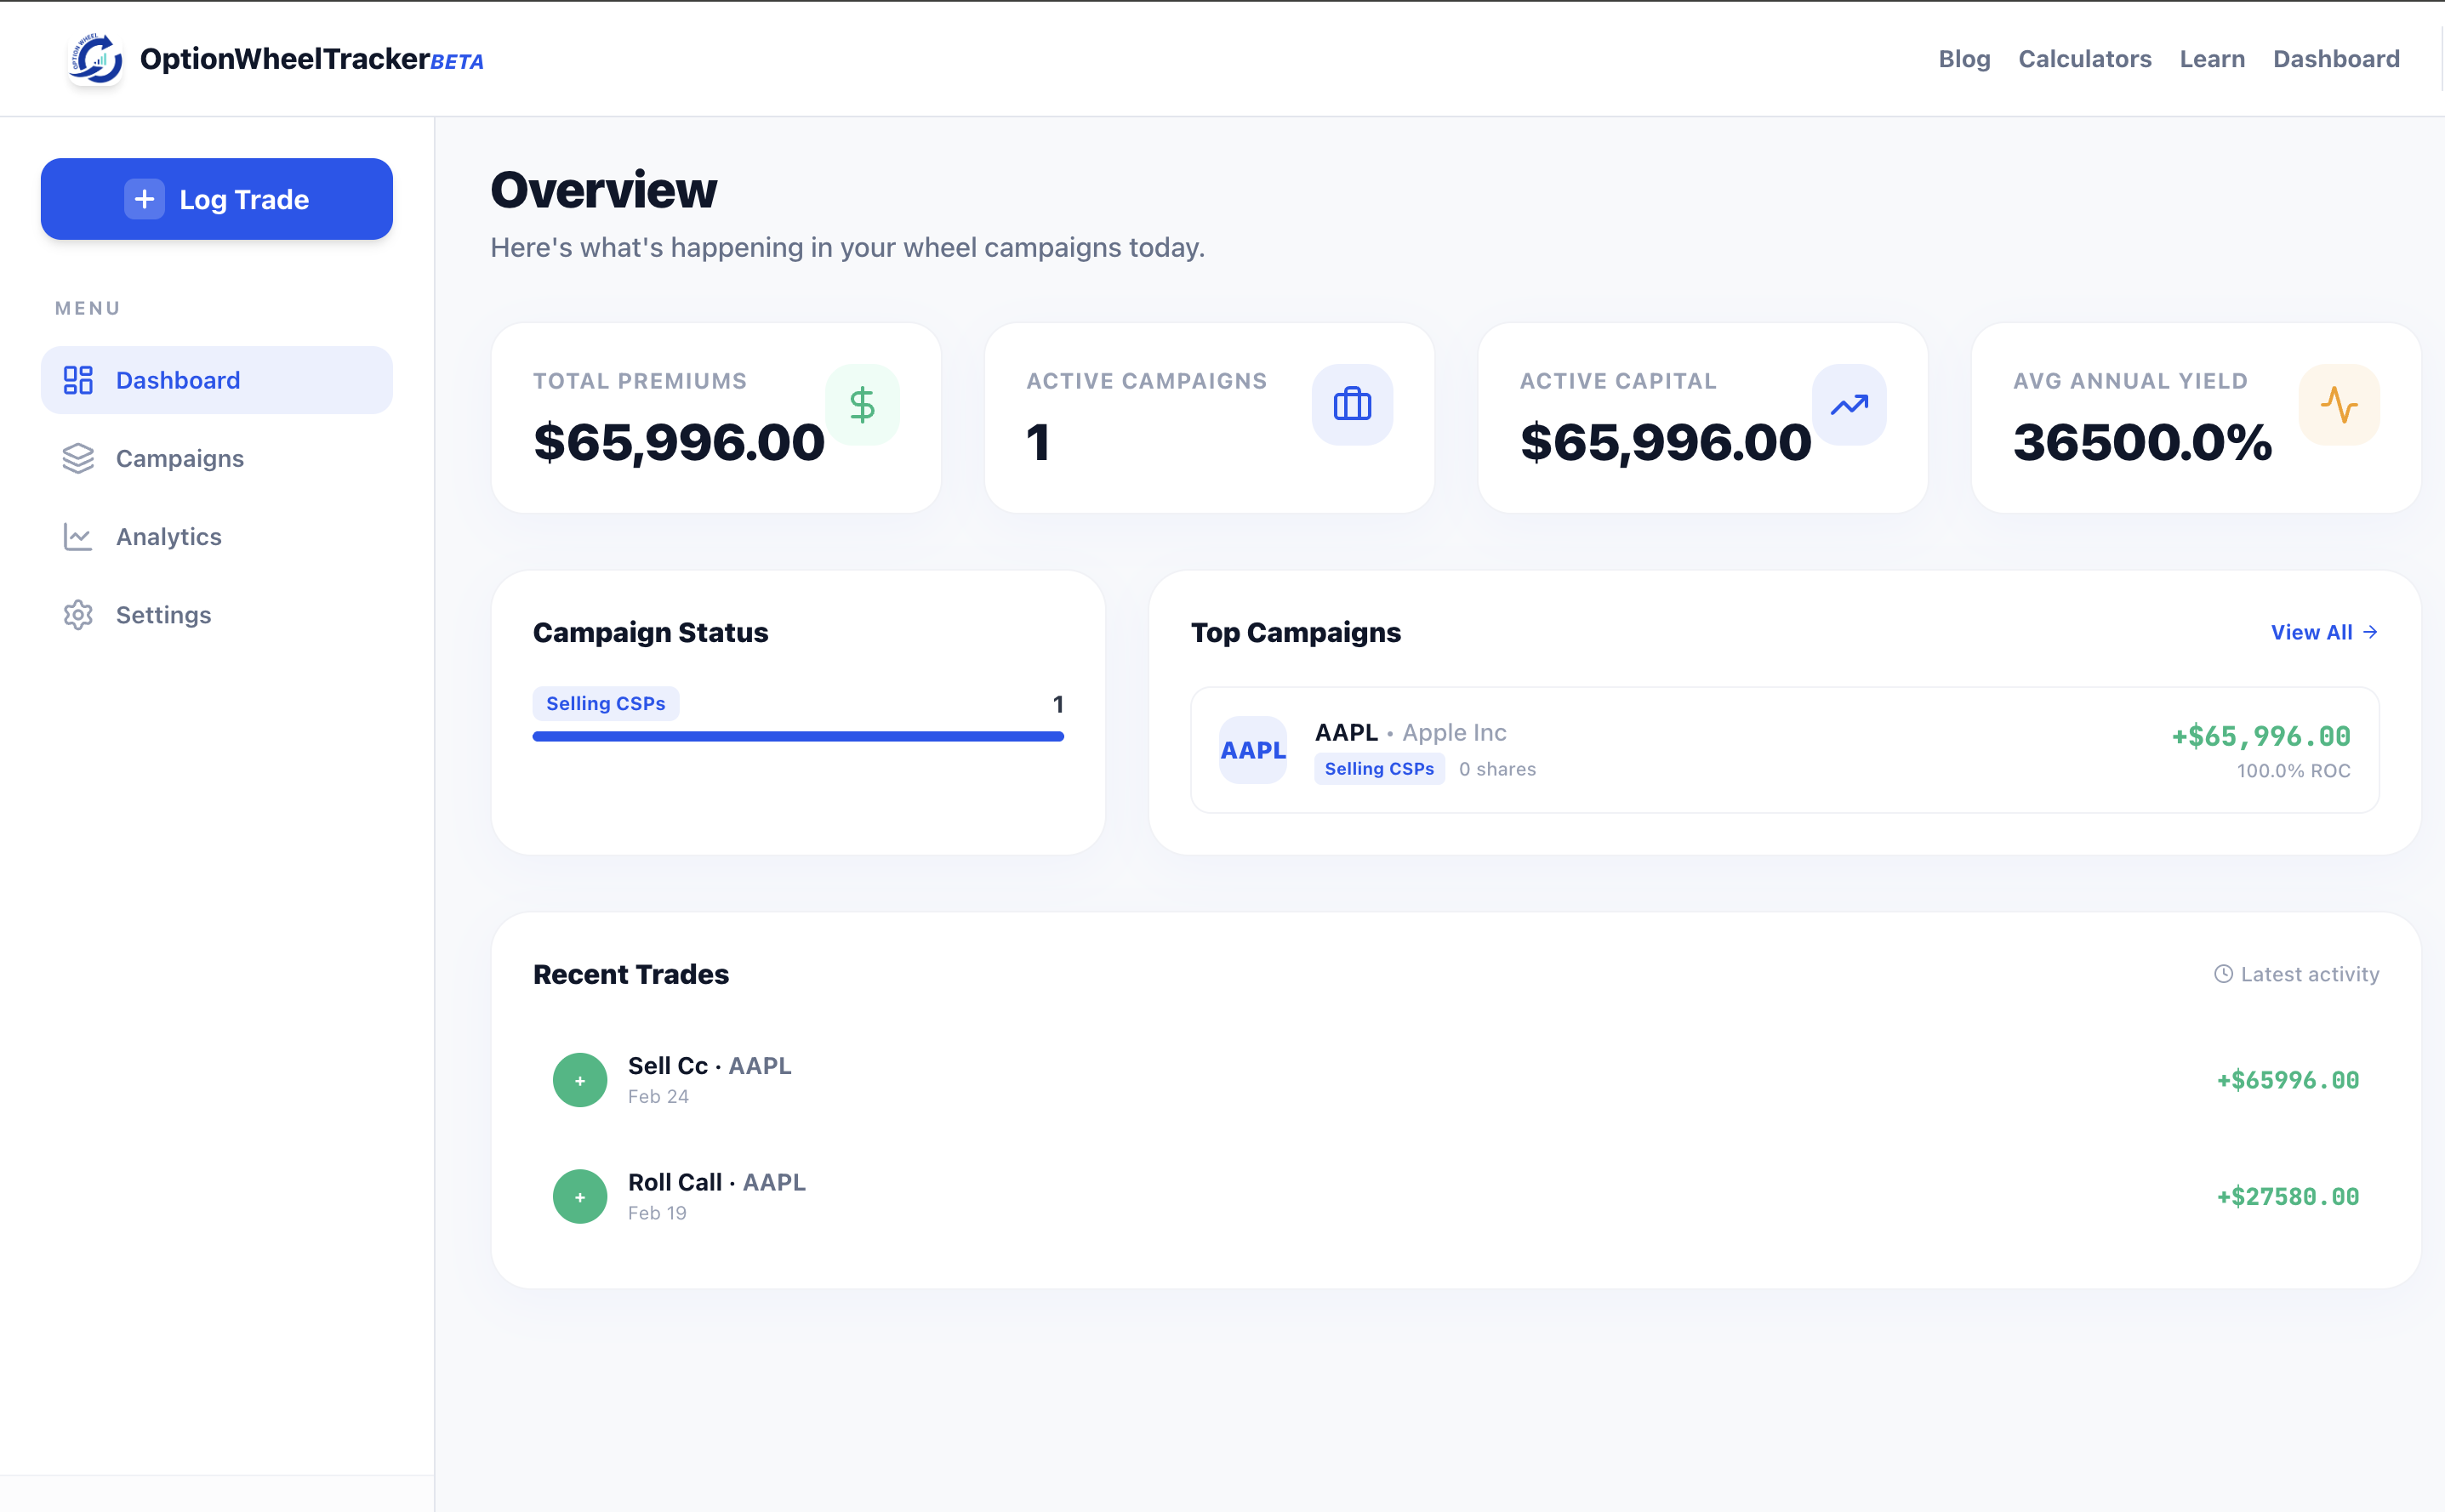This screenshot has height=1512, width=2445.
Task: Click the trending arrow Active Capital icon
Action: [x=1849, y=405]
